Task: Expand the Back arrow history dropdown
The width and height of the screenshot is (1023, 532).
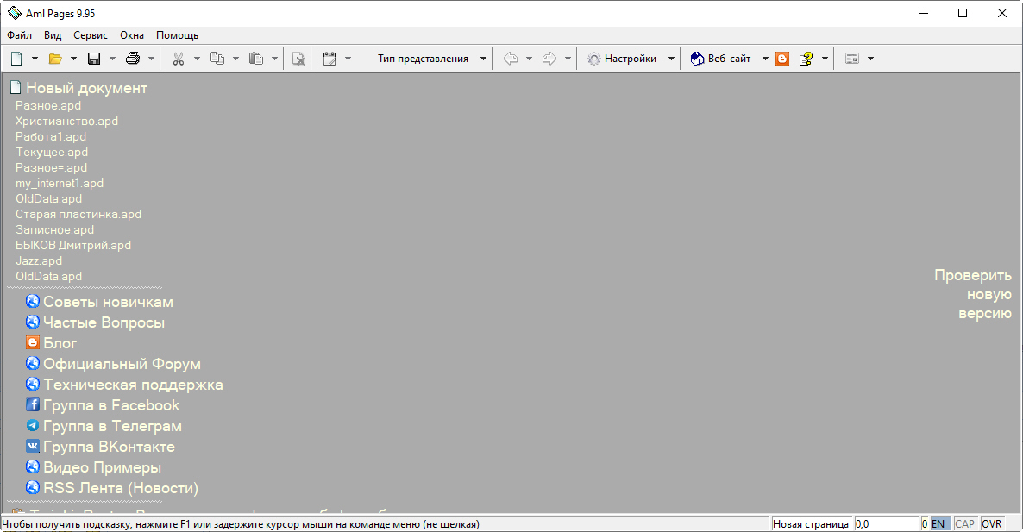Action: coord(529,59)
